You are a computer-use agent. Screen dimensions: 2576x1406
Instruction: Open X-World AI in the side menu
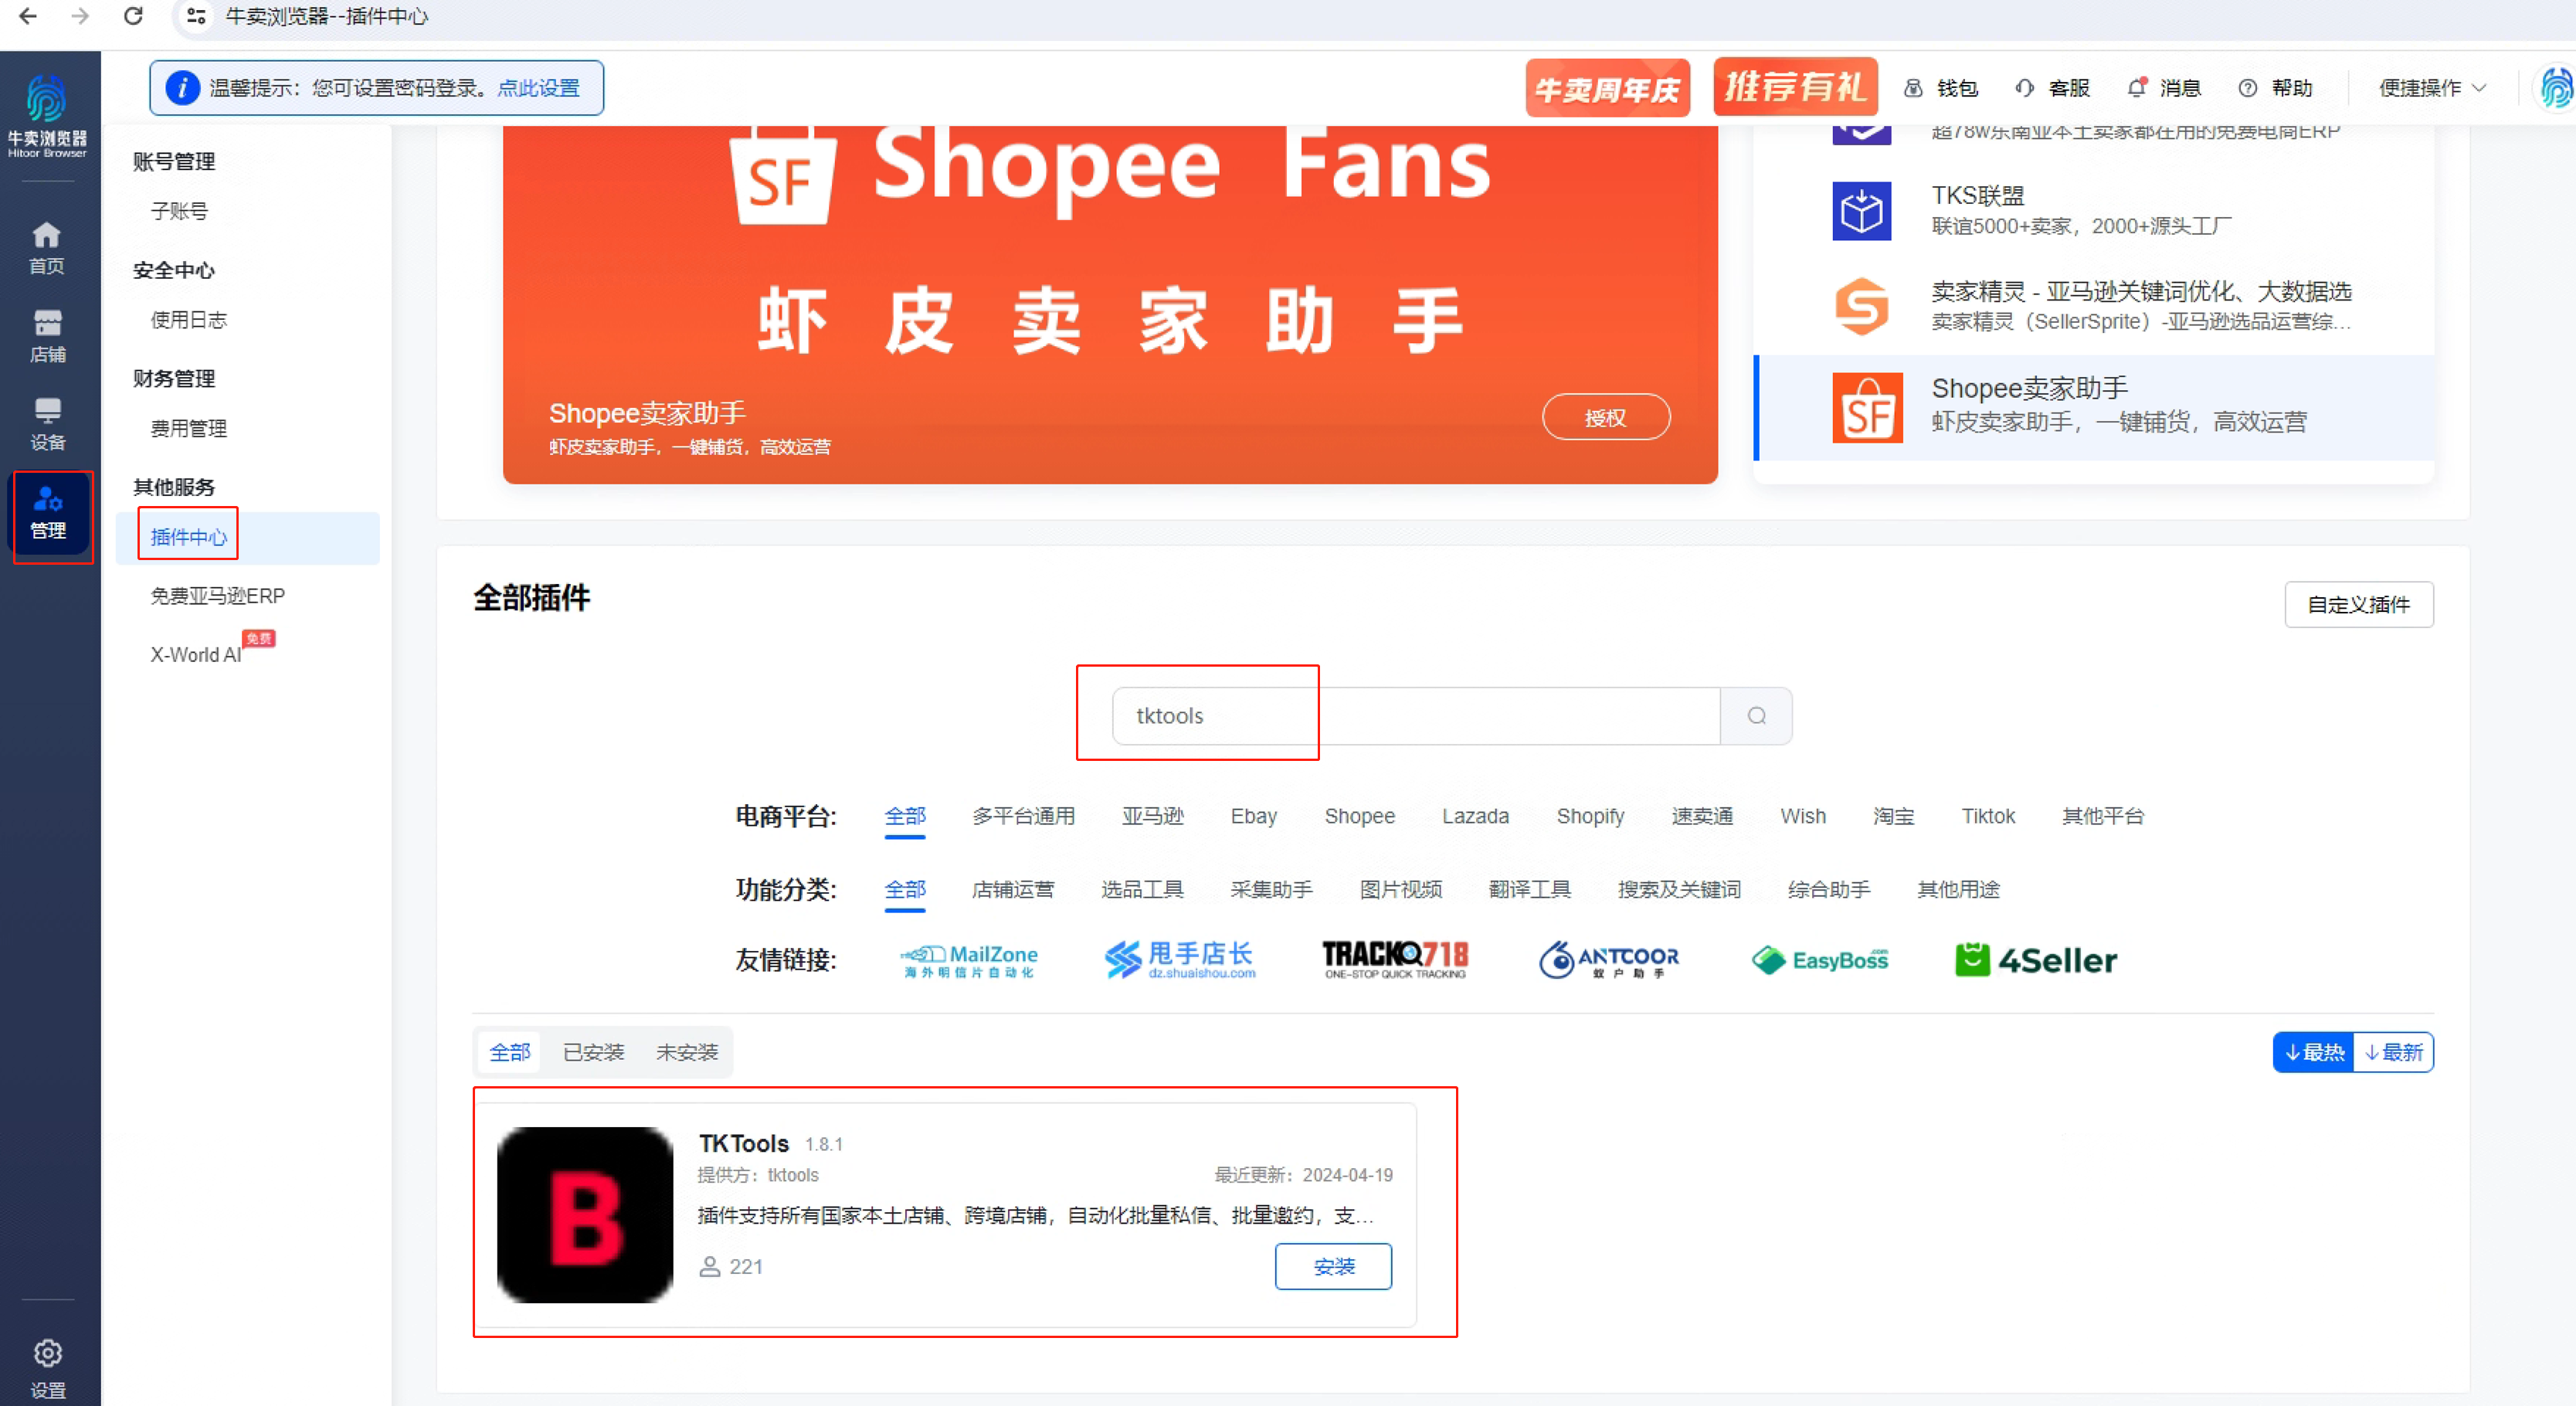[x=195, y=655]
